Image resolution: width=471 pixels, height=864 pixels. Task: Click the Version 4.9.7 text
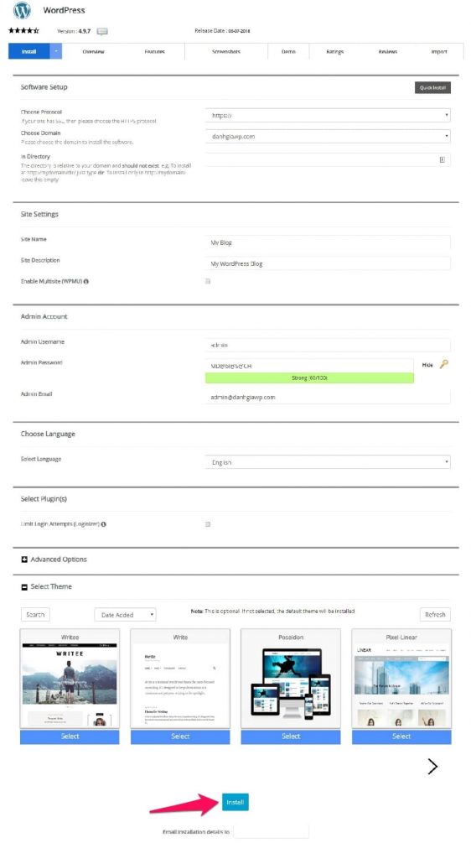pos(74,31)
